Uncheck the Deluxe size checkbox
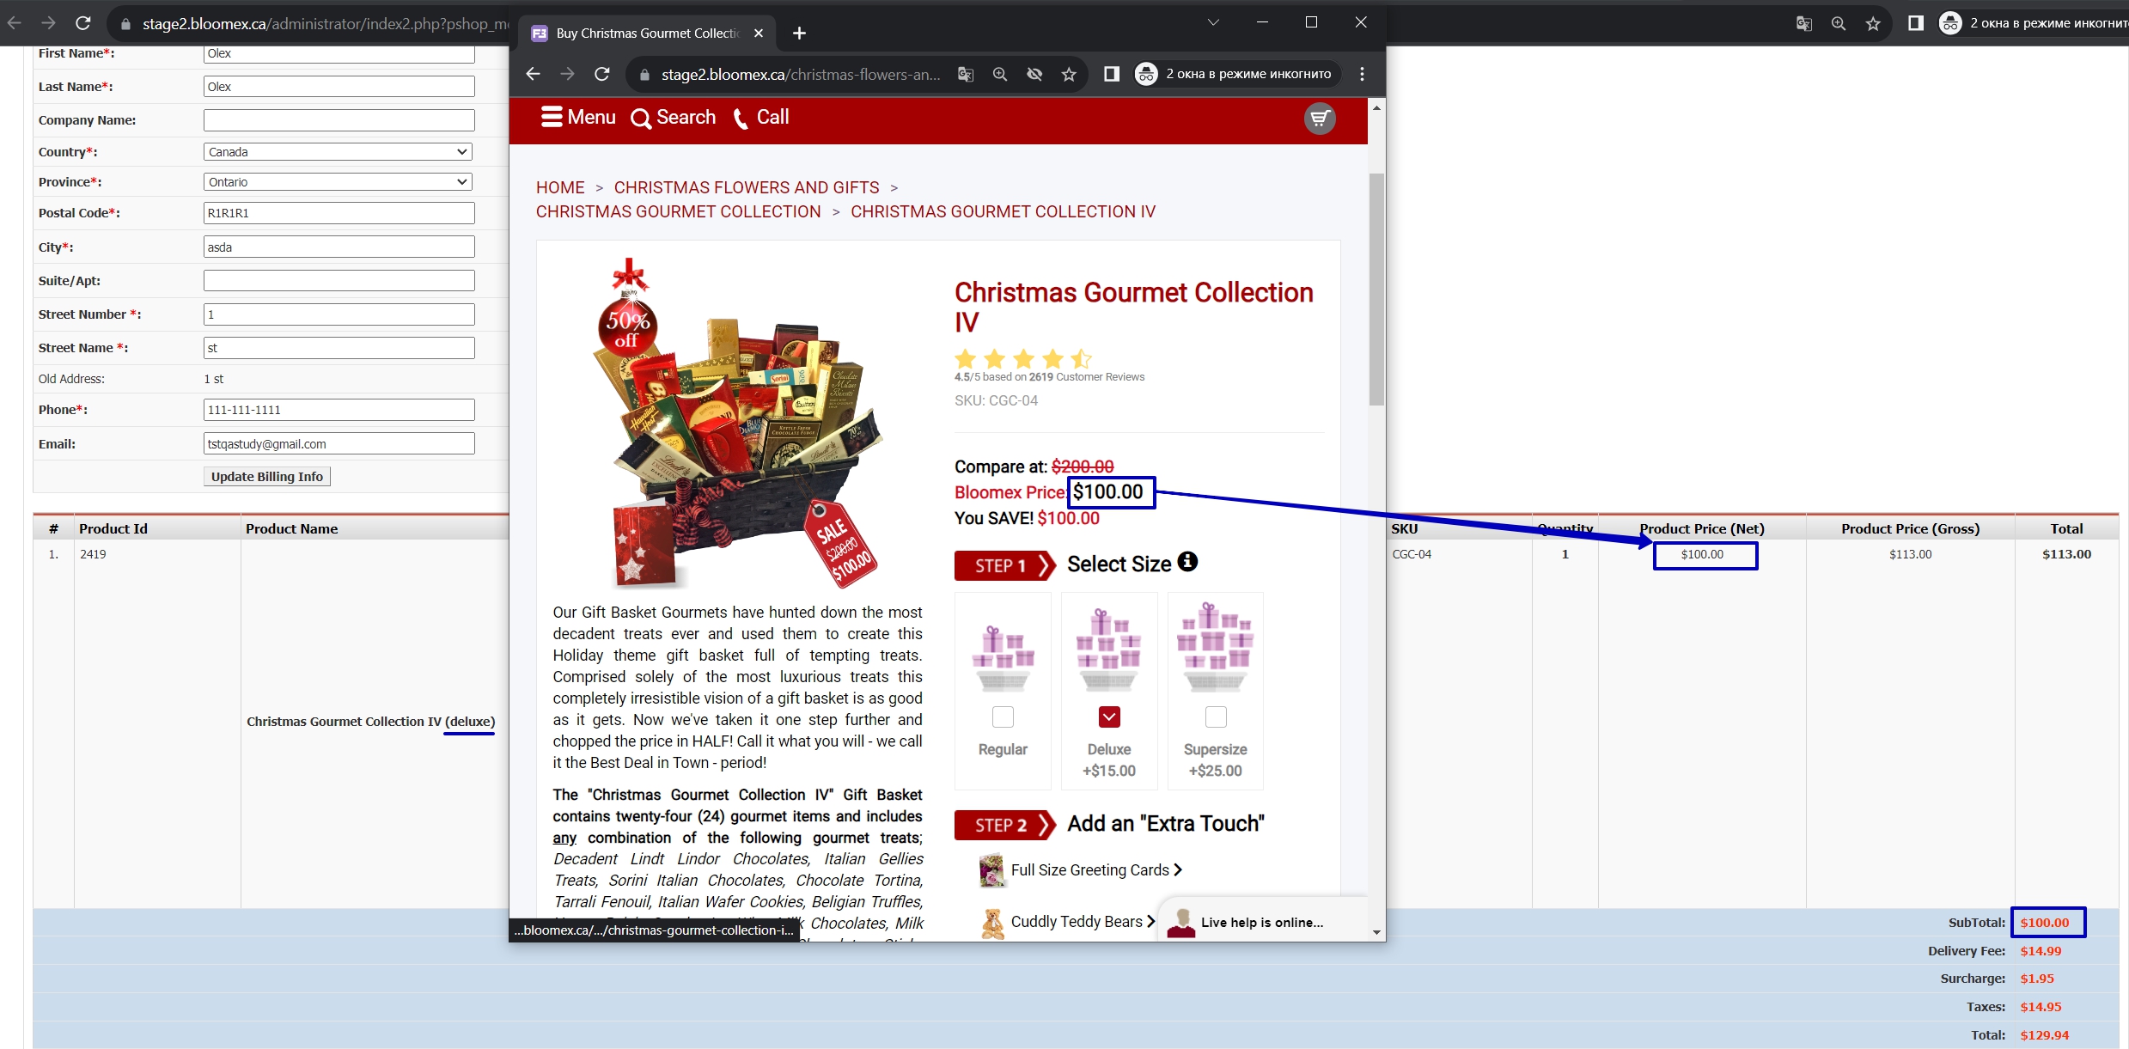 (1109, 717)
